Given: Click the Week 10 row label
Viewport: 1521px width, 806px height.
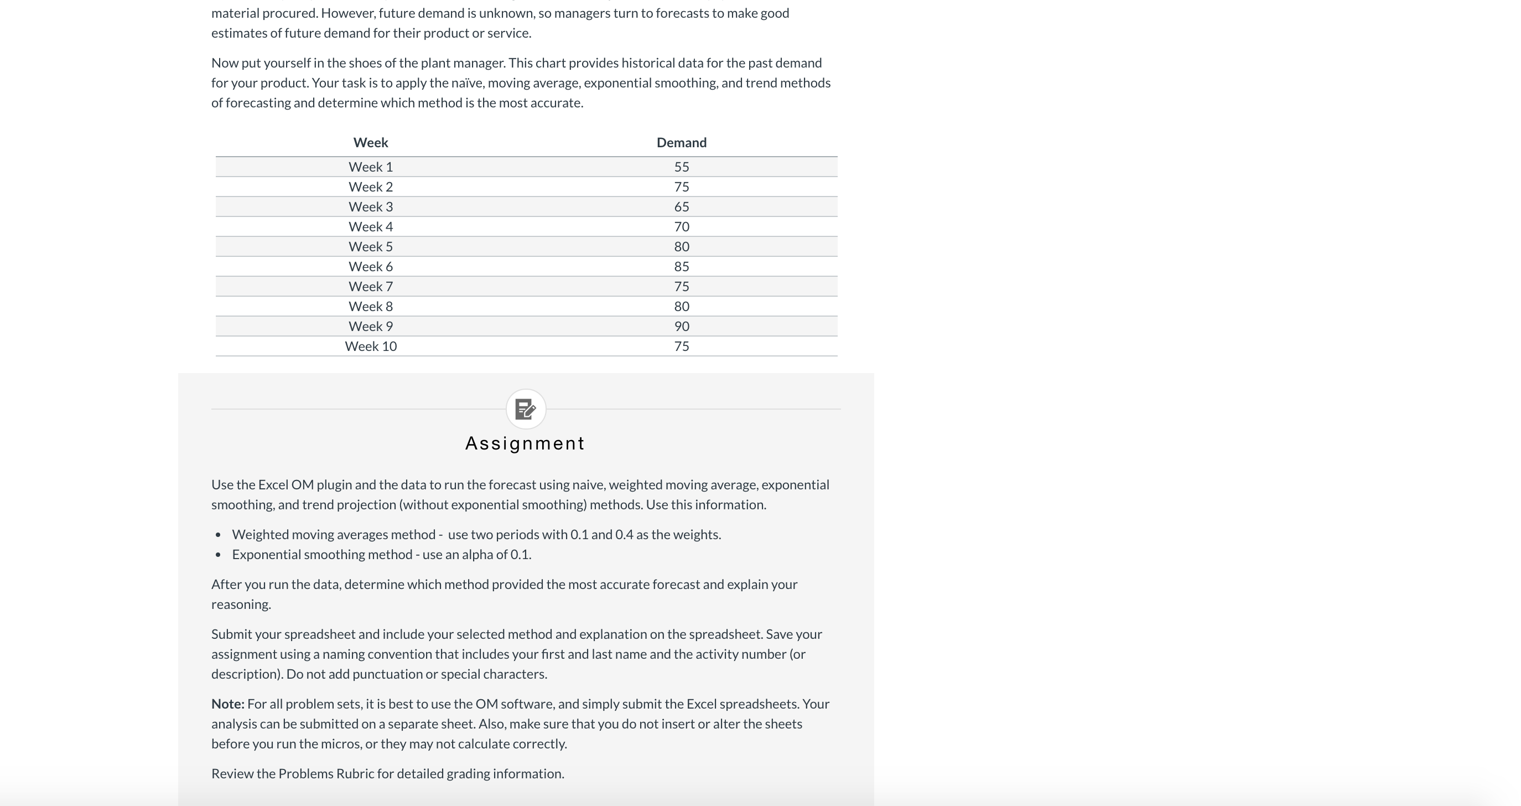Looking at the screenshot, I should coord(371,347).
